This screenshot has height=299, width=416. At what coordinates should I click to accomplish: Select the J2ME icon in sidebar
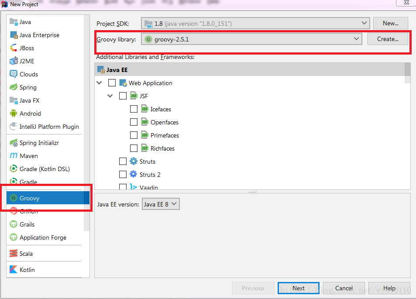coord(14,61)
